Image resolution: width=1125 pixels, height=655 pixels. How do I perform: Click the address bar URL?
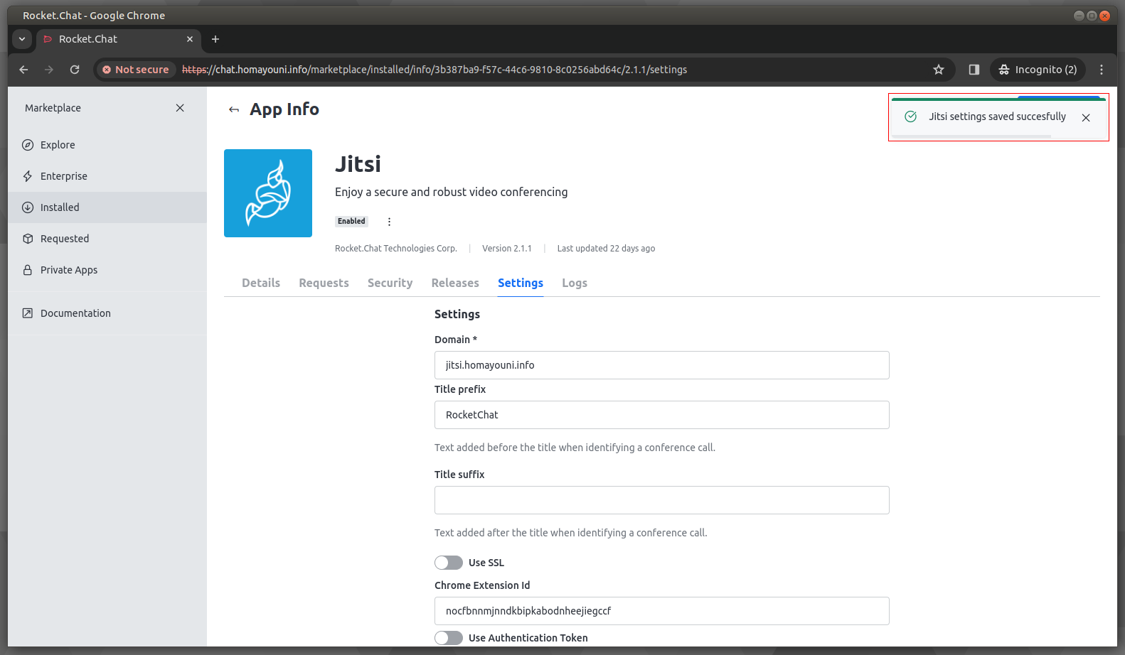point(434,70)
